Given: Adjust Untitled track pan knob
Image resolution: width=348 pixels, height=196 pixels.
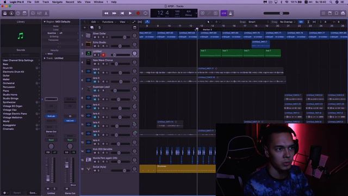Looking at the screenshot, I should (x=134, y=53).
